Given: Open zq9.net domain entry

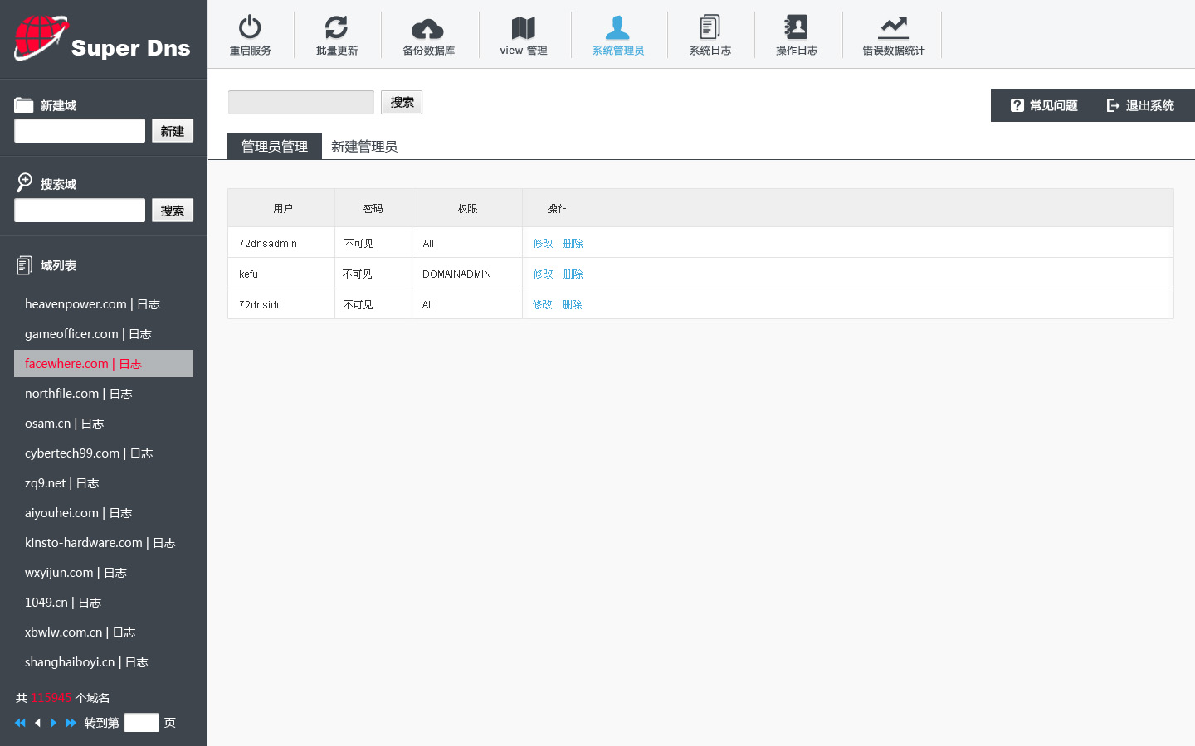Looking at the screenshot, I should click(45, 483).
